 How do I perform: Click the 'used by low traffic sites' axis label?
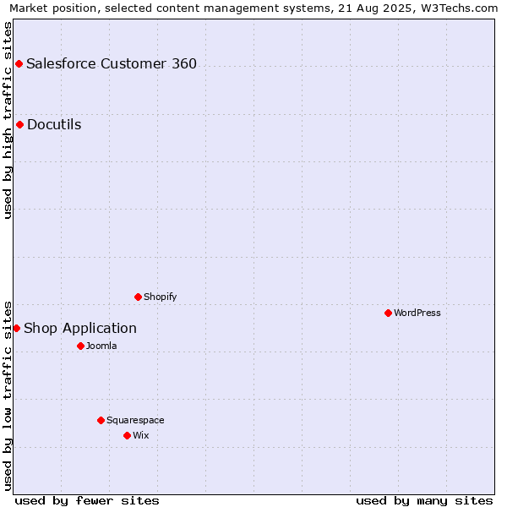[7, 396]
